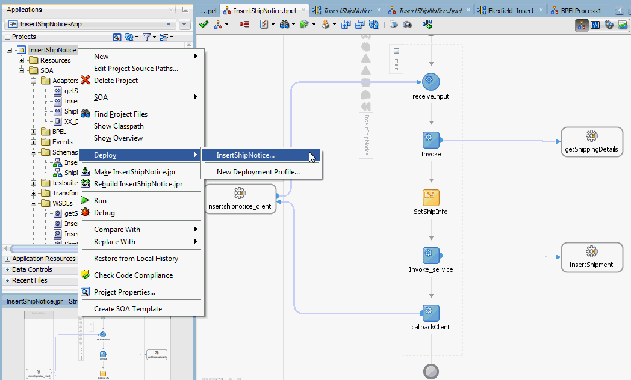Expand the Data Controls section

[8, 270]
